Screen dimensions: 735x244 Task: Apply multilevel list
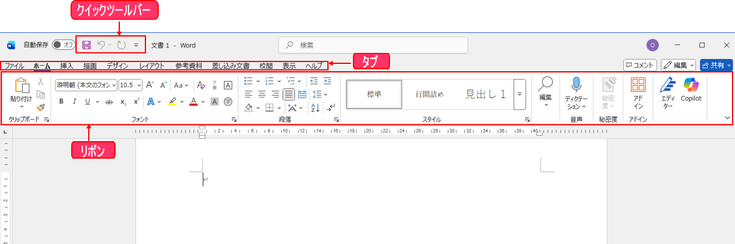click(290, 81)
